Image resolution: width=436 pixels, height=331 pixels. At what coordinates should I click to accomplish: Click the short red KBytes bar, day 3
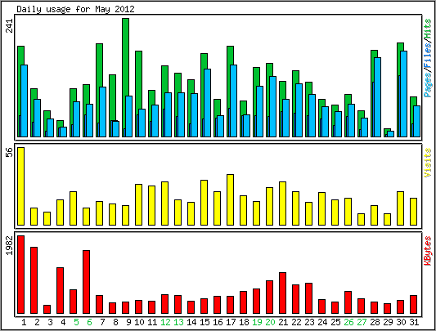click(47, 309)
